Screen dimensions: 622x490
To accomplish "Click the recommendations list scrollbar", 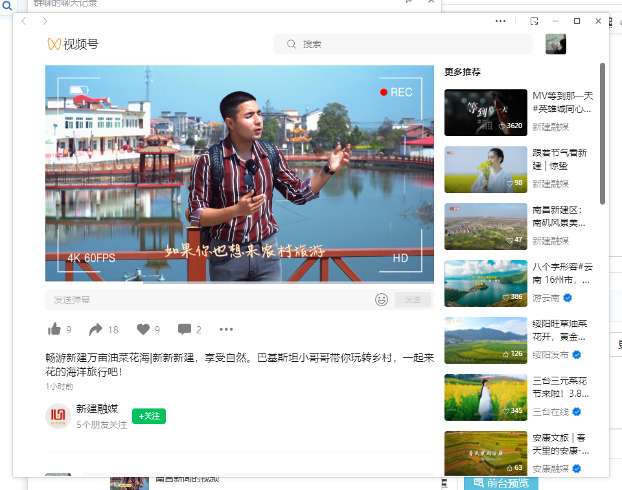I will pyautogui.click(x=603, y=133).
